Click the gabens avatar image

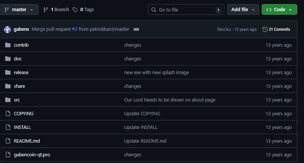pos(7,29)
